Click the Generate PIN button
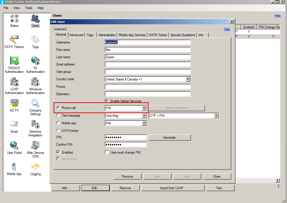This screenshot has height=203, width=287. 170,137
